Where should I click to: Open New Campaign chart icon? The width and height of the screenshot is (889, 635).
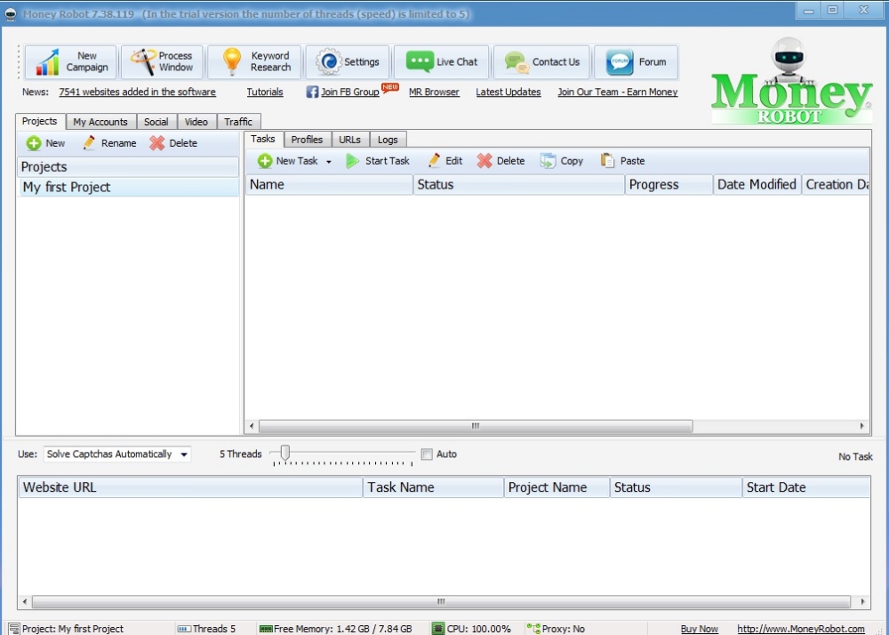48,61
